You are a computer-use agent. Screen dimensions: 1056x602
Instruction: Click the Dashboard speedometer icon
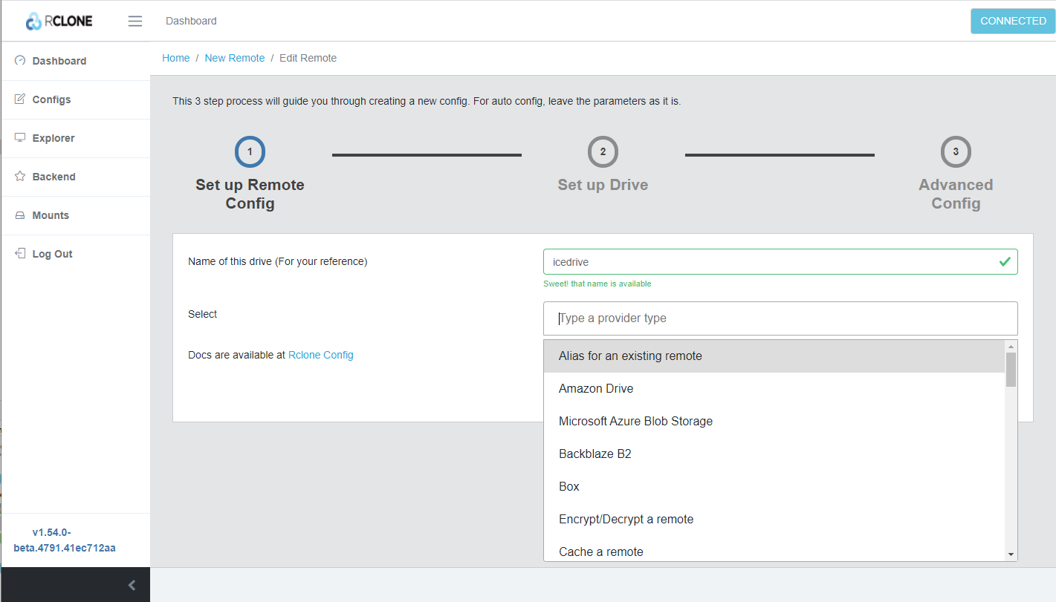pyautogui.click(x=20, y=61)
